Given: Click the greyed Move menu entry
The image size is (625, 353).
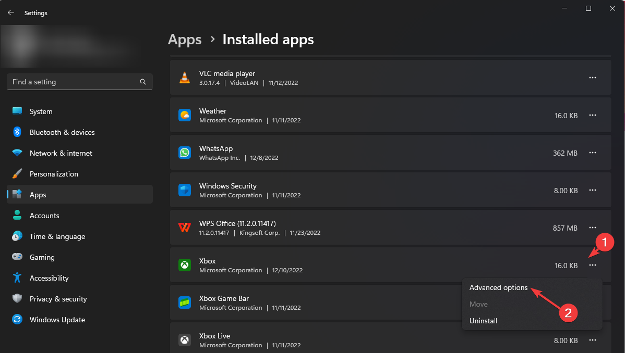Looking at the screenshot, I should [x=478, y=304].
